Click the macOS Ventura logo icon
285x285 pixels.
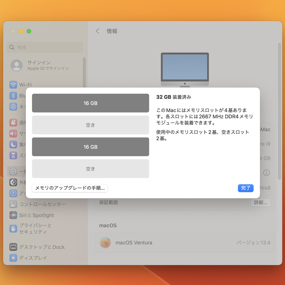tap(105, 242)
